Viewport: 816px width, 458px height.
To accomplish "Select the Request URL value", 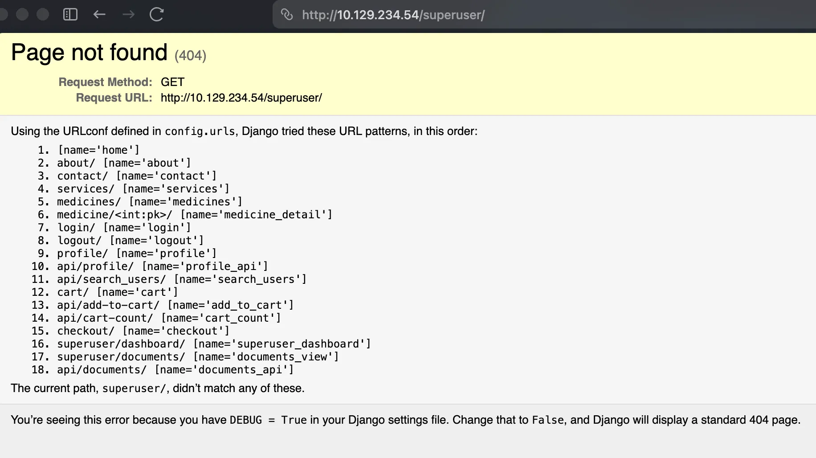I will [241, 98].
